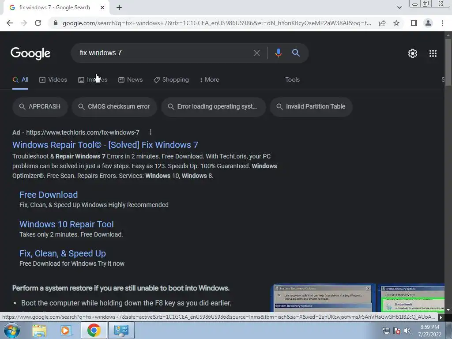Screen dimensions: 452x339
Task: Open the 'Free Download' ad sitelink
Action: (x=49, y=195)
